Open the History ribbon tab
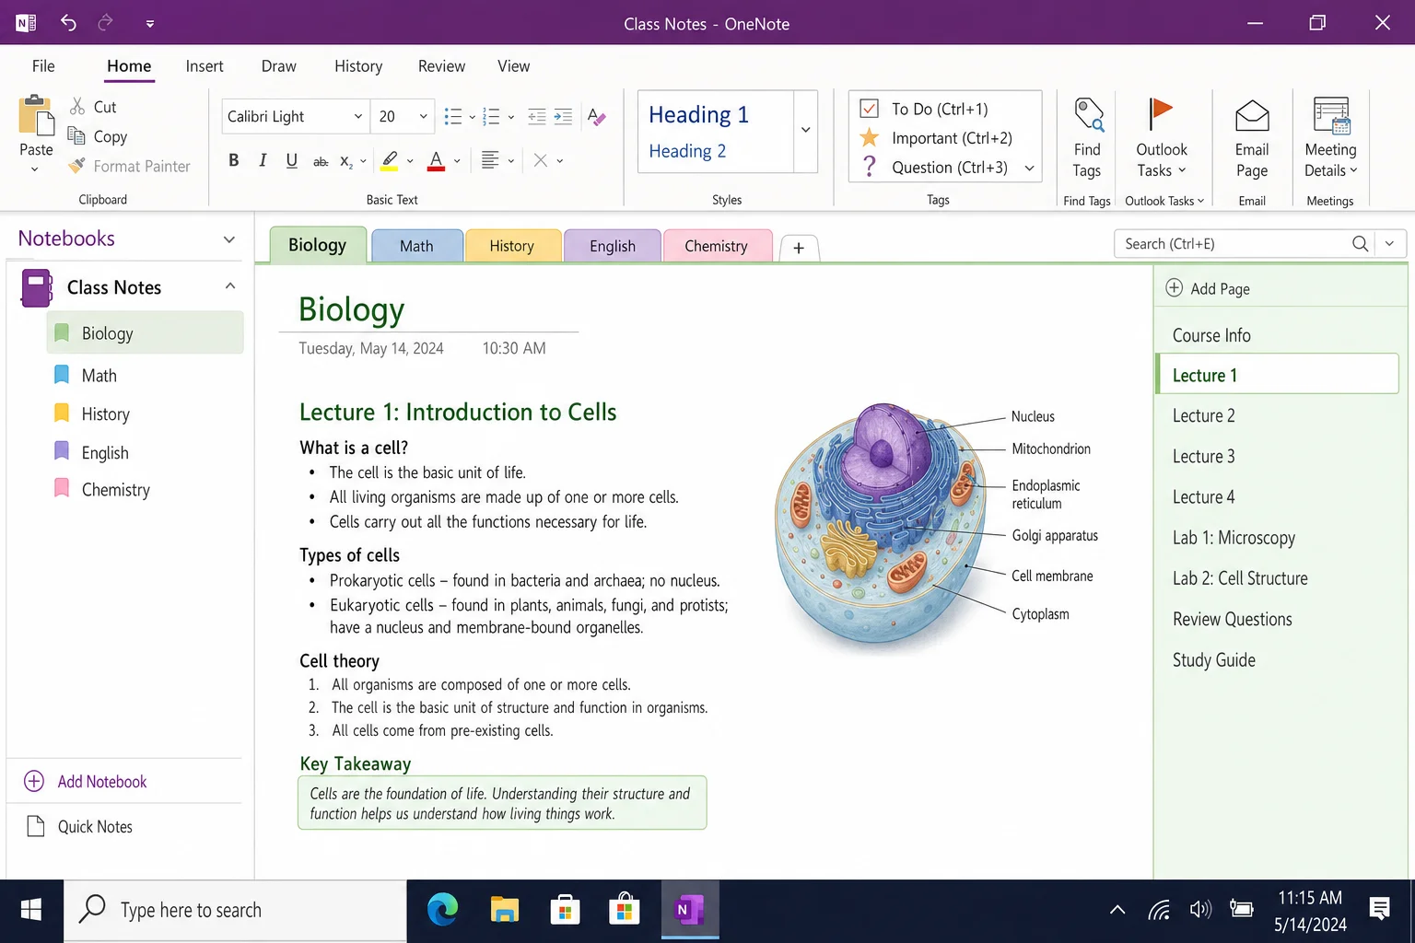This screenshot has height=943, width=1415. click(x=358, y=66)
